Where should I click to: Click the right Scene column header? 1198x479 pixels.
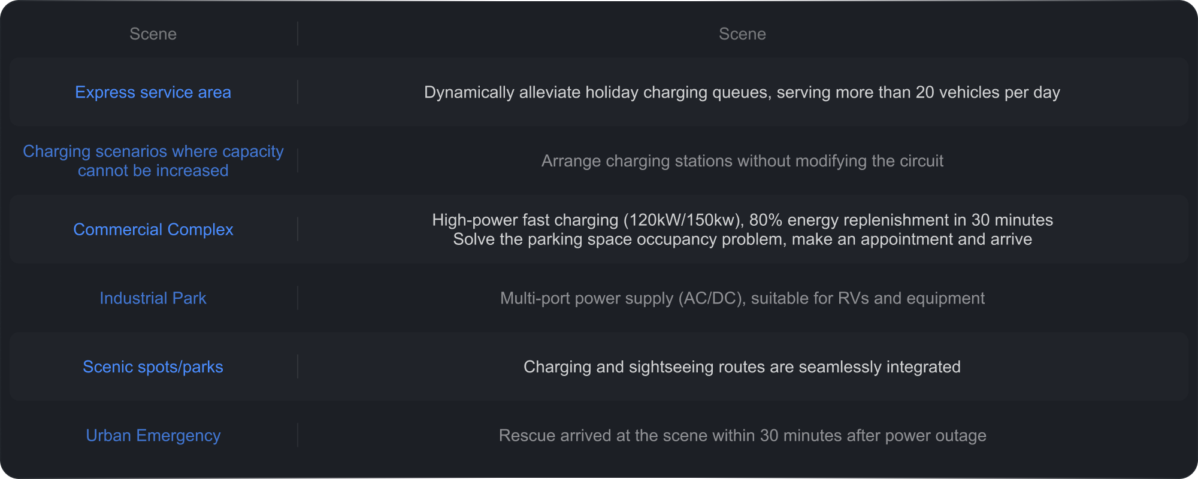coord(742,34)
